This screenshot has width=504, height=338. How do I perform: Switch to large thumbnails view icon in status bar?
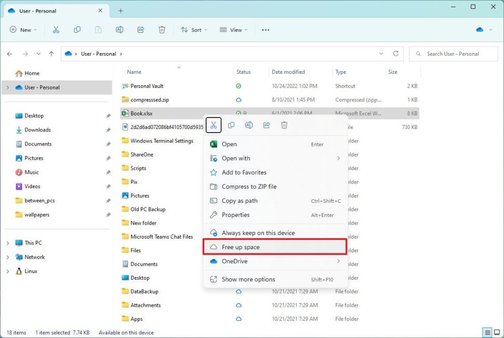(x=496, y=332)
